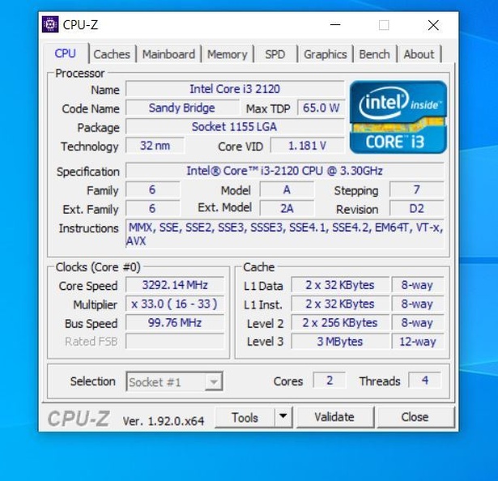The image size is (498, 481).
Task: Click the L1 Inst. 2 x 32 KBytes value
Action: click(340, 304)
